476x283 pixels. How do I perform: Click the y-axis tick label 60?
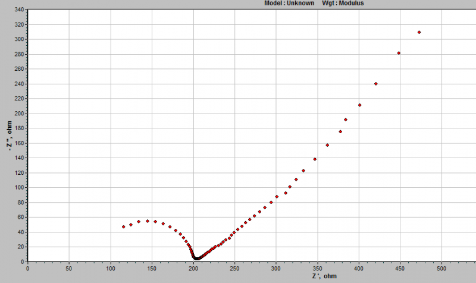[20, 217]
